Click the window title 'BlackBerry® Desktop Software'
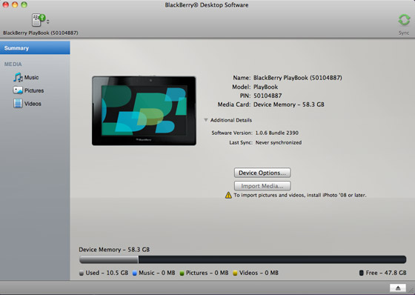Screen dimensions: 415x295 click(207, 4)
